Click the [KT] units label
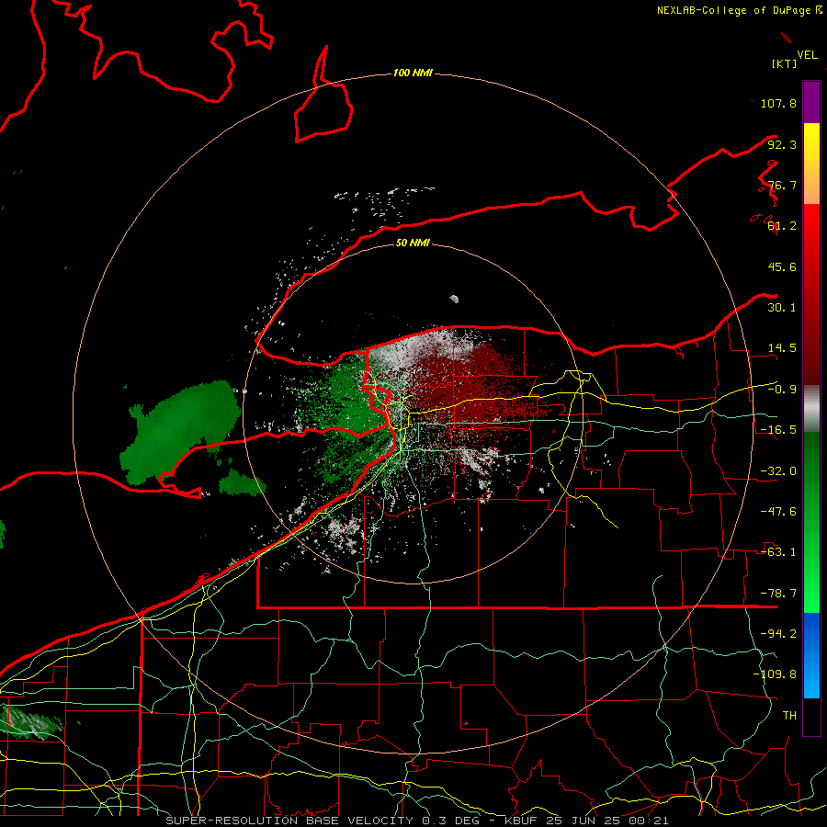 [785, 63]
